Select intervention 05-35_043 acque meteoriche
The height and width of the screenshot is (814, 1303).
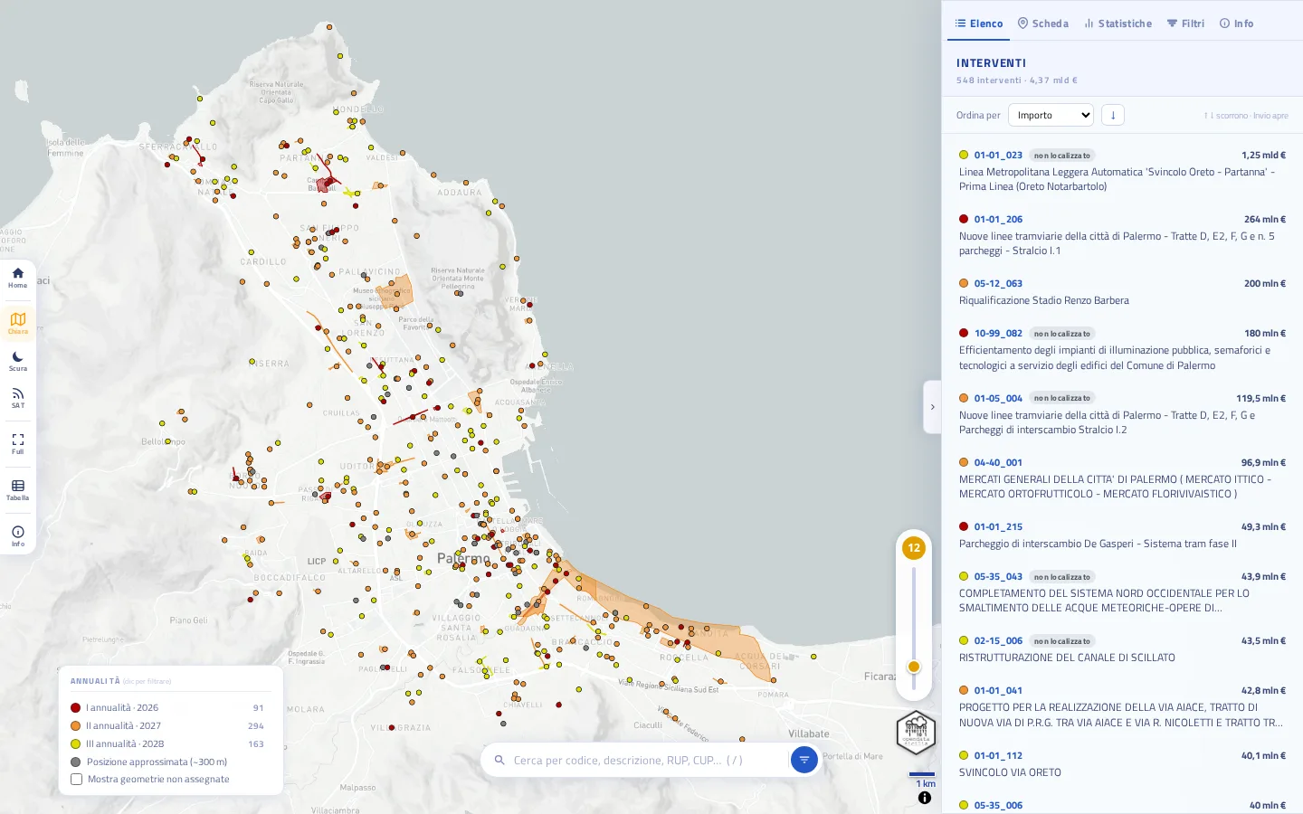coord(1122,592)
